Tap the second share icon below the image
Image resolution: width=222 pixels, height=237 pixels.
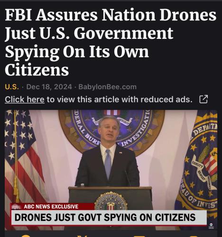click(x=83, y=236)
